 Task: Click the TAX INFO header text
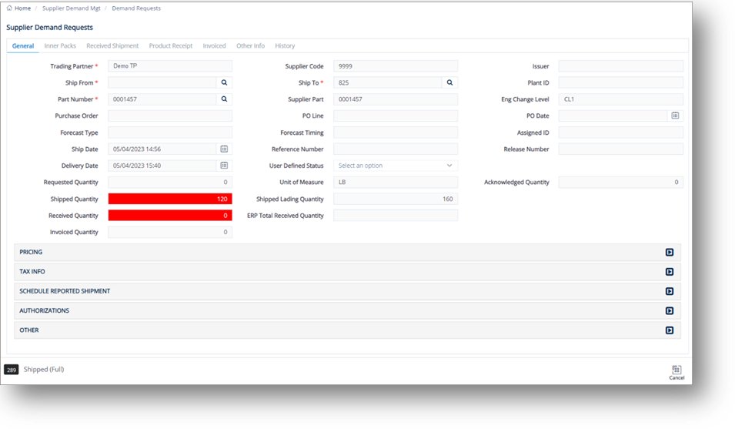[32, 272]
